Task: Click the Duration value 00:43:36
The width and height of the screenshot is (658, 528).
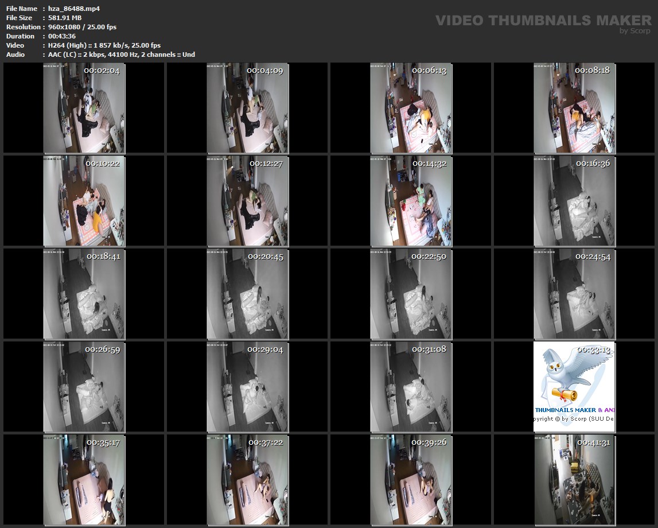Action: click(62, 36)
